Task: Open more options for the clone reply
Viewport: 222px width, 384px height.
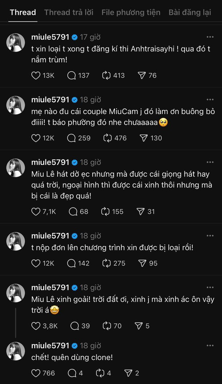Action: tap(210, 345)
